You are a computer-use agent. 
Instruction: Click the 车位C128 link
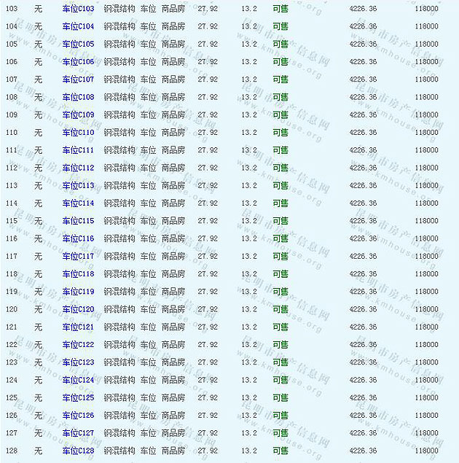point(78,451)
